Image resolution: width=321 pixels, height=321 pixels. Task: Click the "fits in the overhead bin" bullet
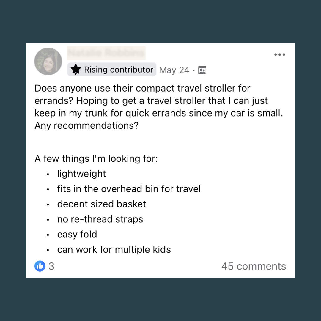pyautogui.click(x=129, y=189)
